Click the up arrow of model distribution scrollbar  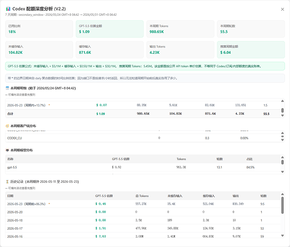283,157
